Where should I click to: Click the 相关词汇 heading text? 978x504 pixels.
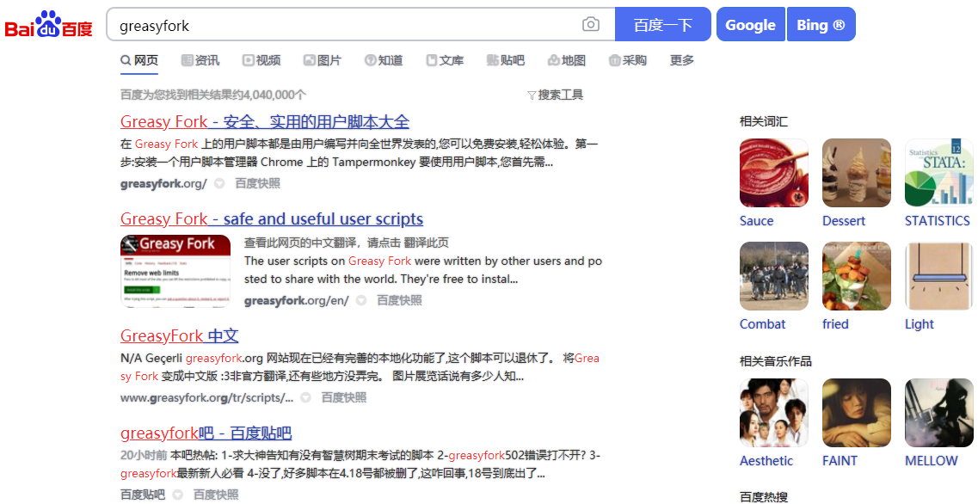[x=764, y=121]
